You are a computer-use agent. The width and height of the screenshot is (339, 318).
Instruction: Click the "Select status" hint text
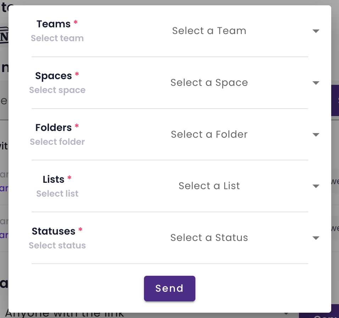[57, 246]
